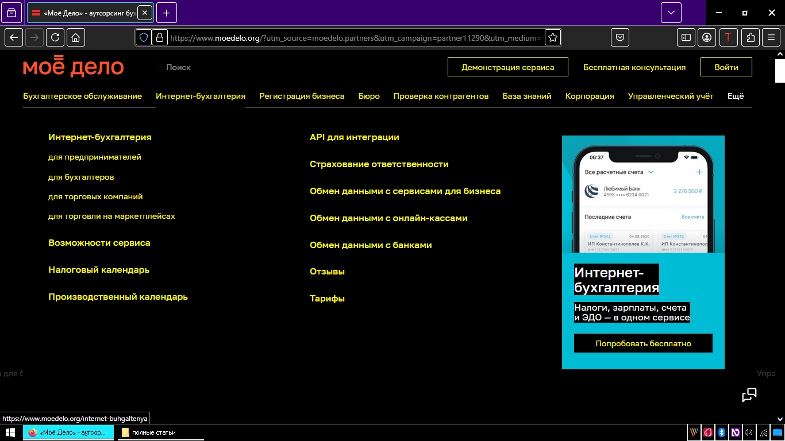Open the Firefox application menu
The height and width of the screenshot is (441, 785).
click(771, 37)
